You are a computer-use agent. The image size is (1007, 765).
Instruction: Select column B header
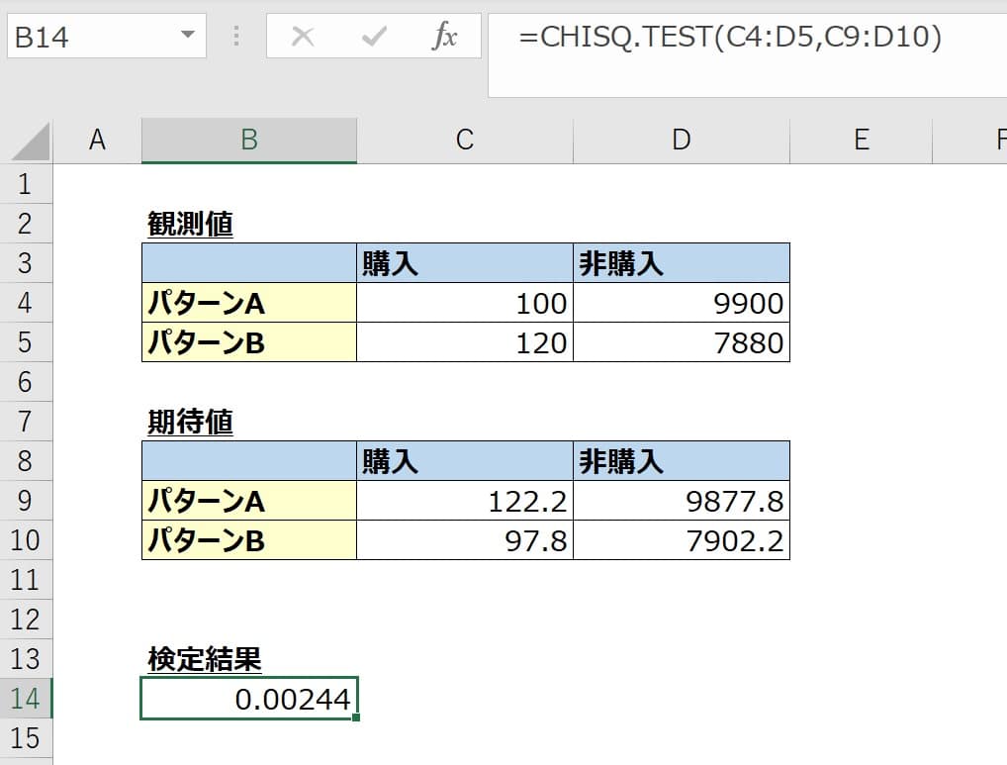click(x=248, y=141)
